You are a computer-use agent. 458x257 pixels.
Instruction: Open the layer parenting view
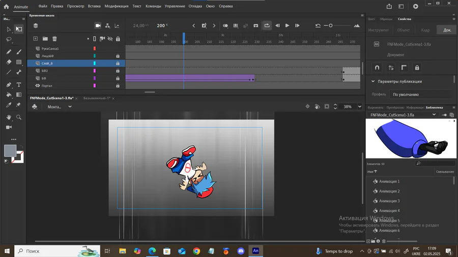[x=107, y=25]
